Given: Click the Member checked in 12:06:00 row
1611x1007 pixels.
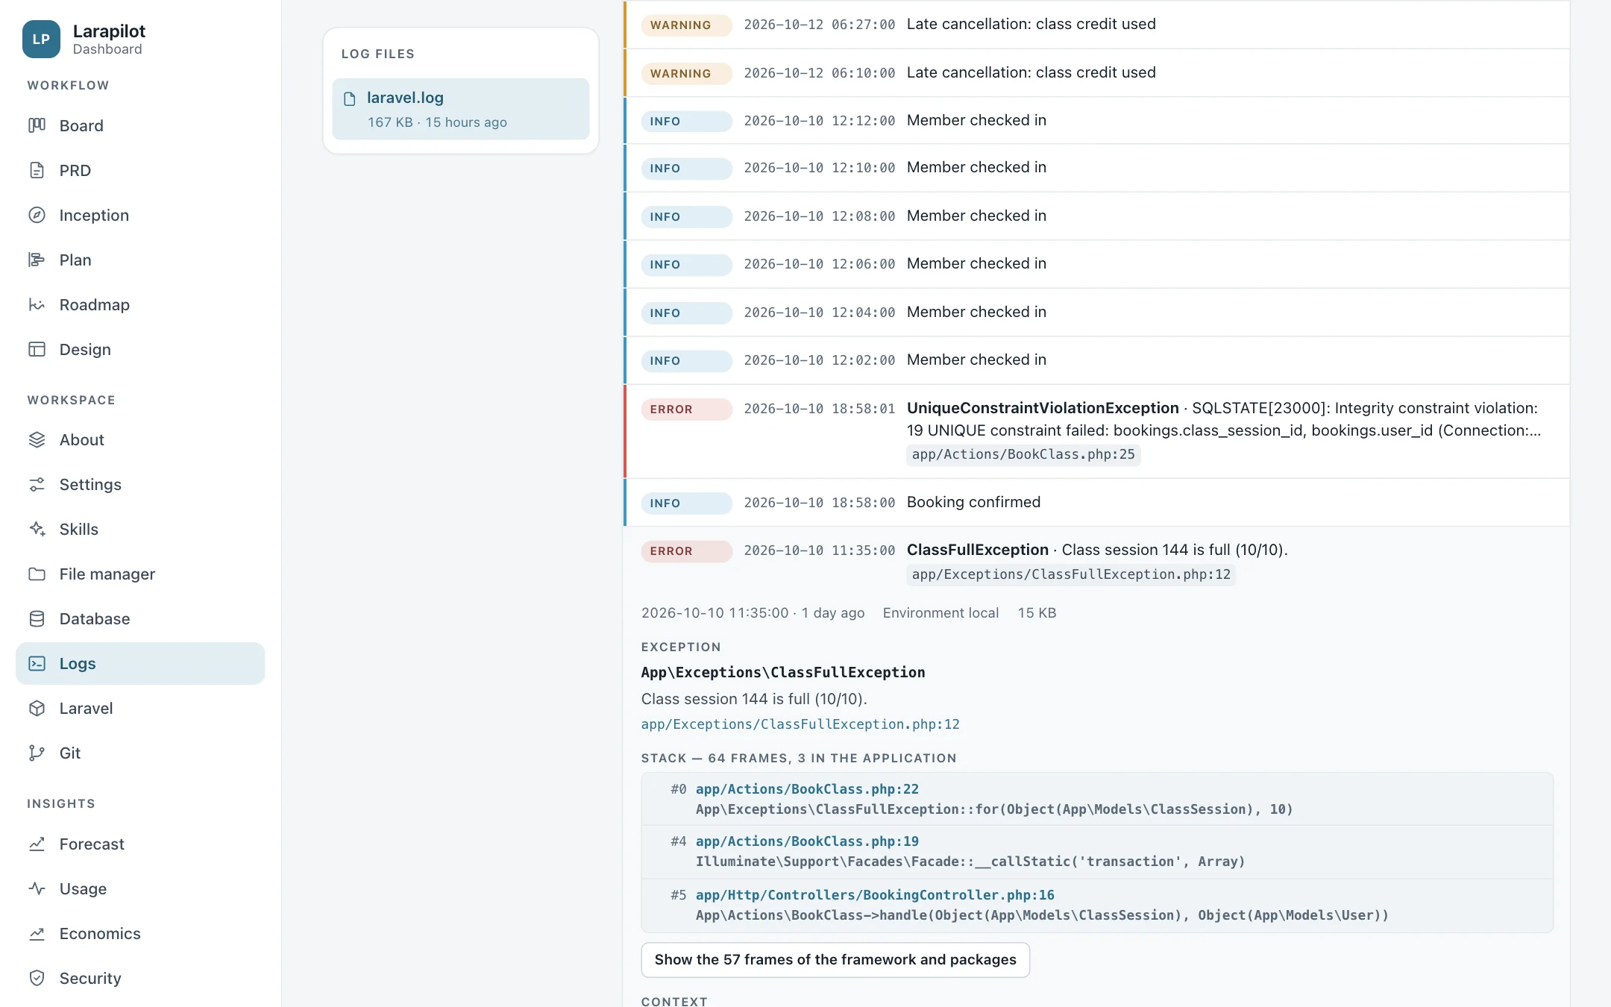Looking at the screenshot, I should 1097,264.
